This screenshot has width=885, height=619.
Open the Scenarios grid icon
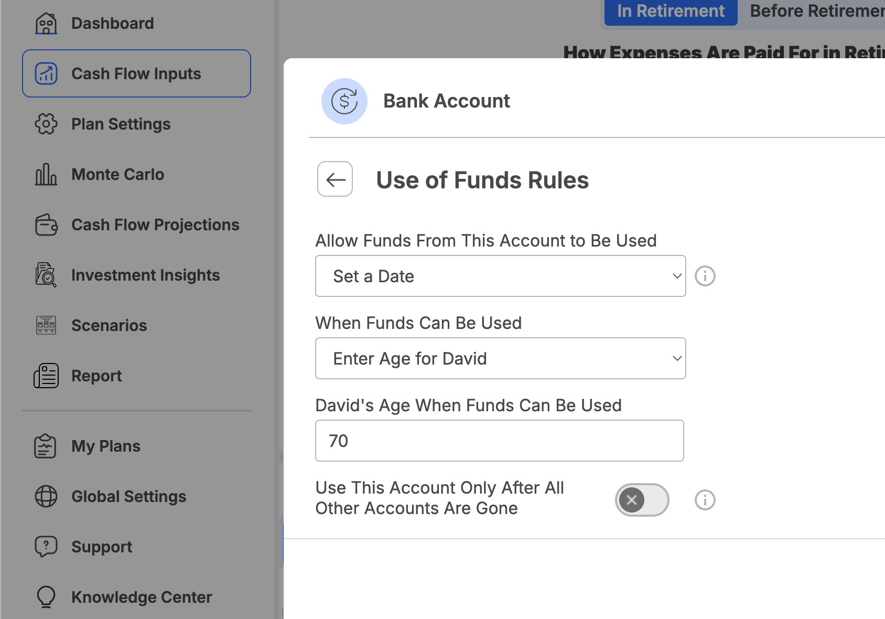point(46,325)
